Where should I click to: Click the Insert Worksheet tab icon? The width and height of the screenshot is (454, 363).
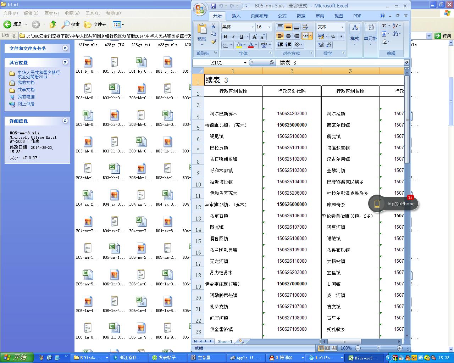point(242,341)
